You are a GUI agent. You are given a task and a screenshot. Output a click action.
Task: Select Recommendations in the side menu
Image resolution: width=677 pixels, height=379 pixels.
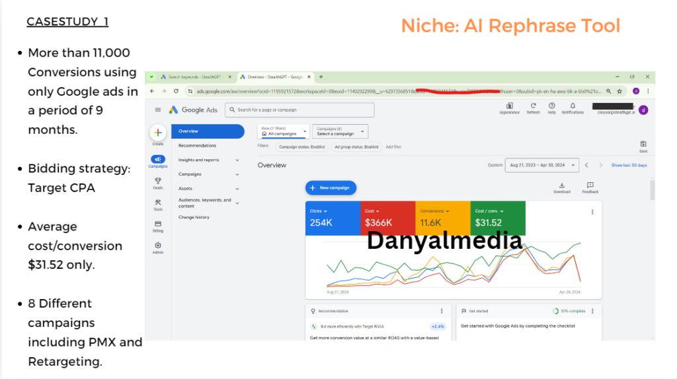(x=197, y=145)
